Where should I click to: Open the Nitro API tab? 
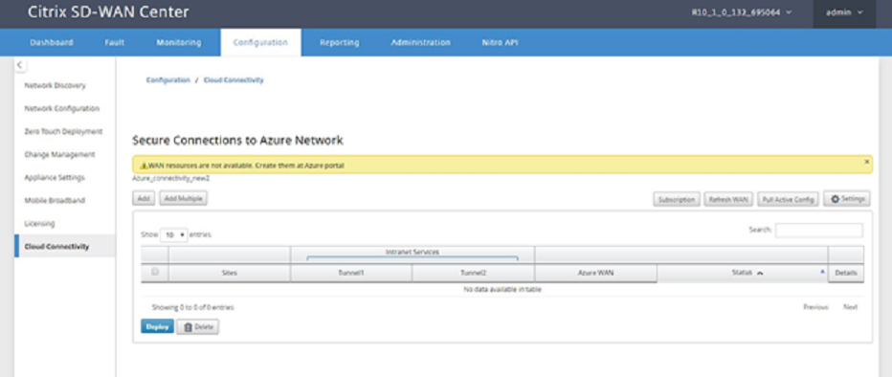point(500,43)
